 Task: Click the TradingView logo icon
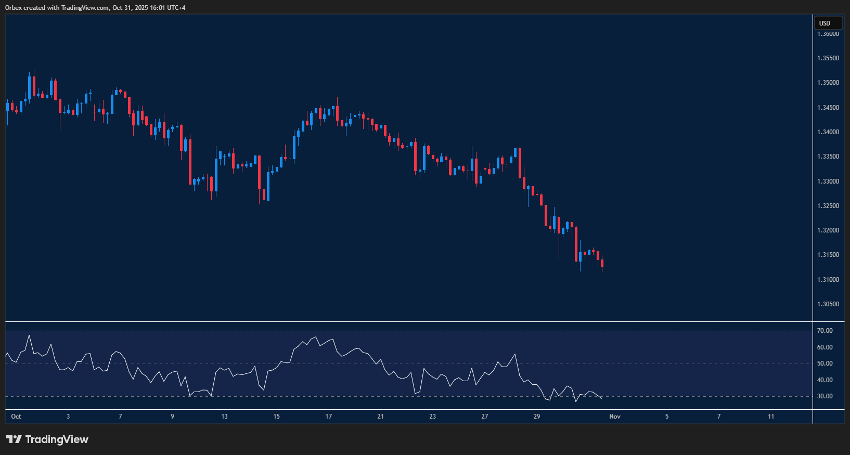tap(14, 439)
